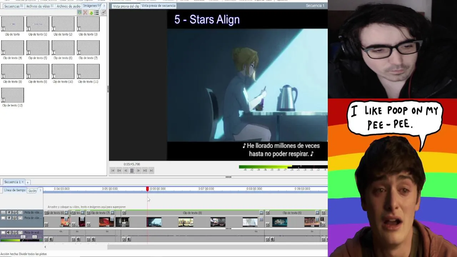Switch to Vista previa del clip tab
Viewport: 457px width, 257px height.
tap(126, 6)
